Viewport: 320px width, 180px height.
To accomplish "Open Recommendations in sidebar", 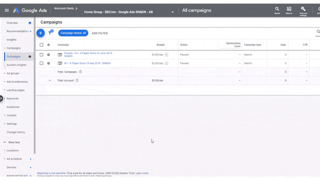I will [18, 31].
